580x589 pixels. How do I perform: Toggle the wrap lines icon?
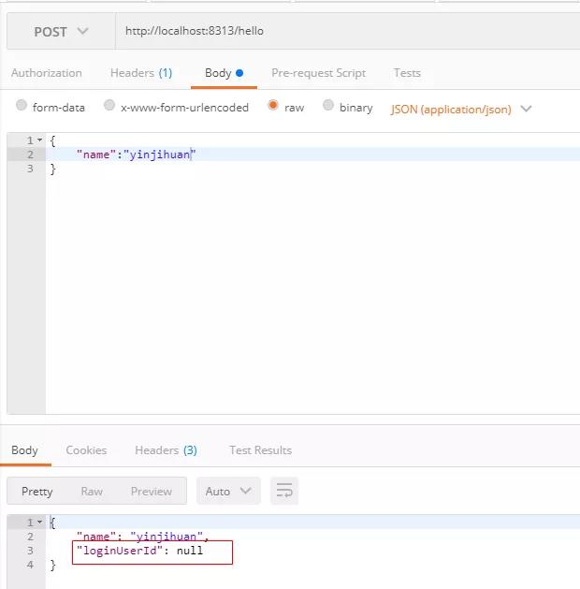click(284, 491)
